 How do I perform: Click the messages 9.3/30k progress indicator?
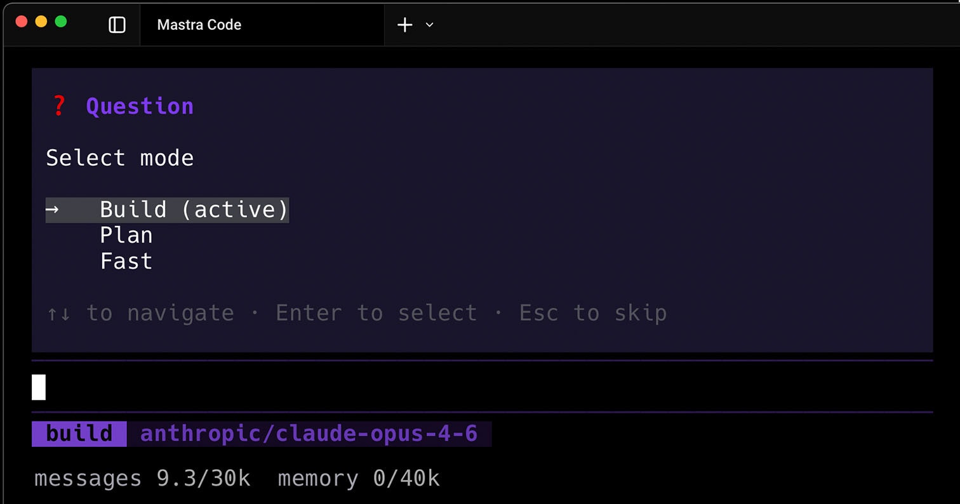coord(142,478)
